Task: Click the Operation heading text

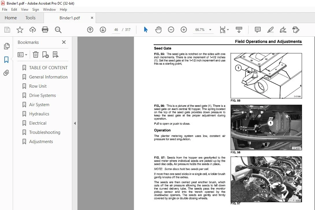Action: (162, 130)
